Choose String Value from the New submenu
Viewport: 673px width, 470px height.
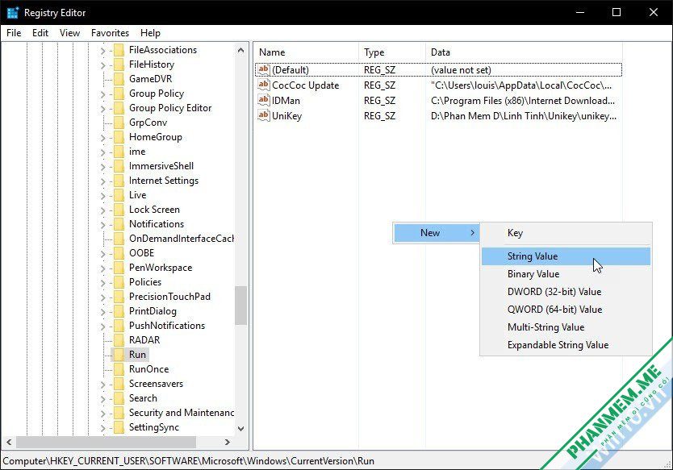[x=566, y=256]
